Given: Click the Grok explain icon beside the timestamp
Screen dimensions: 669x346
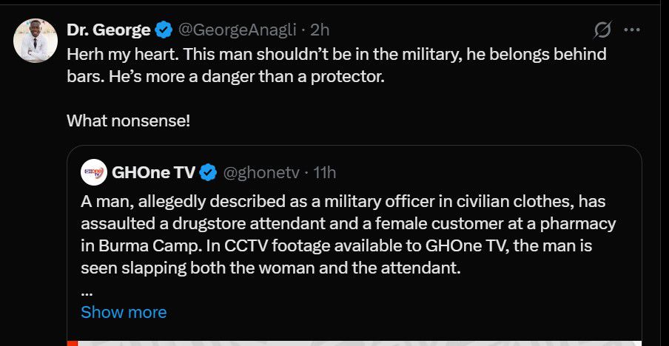Looking at the screenshot, I should coord(602,30).
